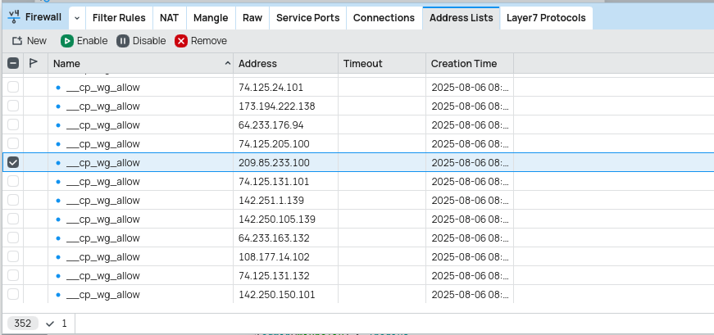
Task: Click the green Enable play icon
Action: pos(66,41)
